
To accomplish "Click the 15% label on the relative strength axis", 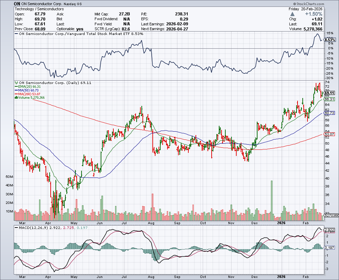I will (330, 33).
